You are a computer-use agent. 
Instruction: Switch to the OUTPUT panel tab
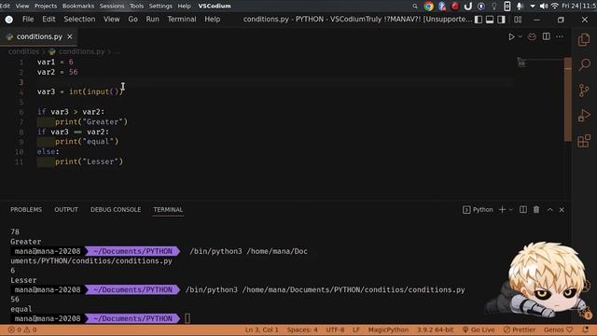click(x=66, y=209)
